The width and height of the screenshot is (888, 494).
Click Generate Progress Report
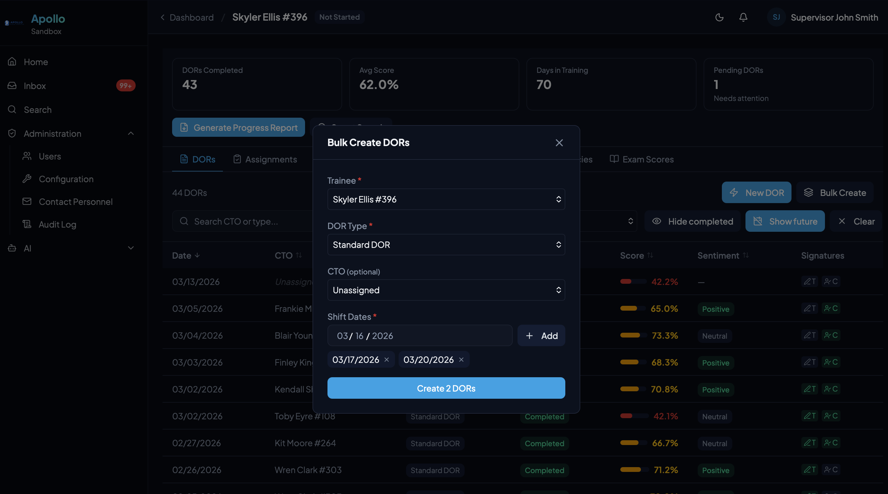238,128
